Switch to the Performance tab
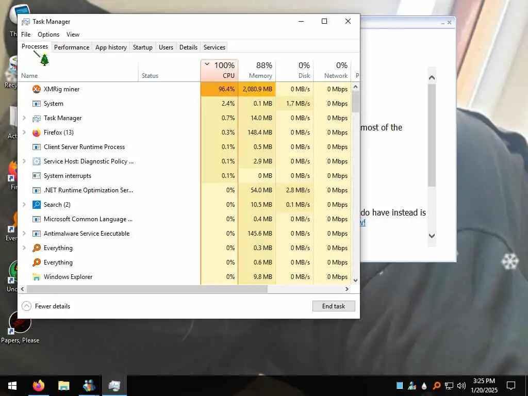 [72, 47]
